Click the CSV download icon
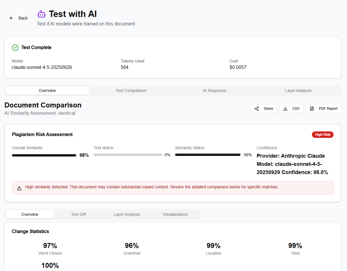Screen dimensions: 347x271 coord(285,109)
